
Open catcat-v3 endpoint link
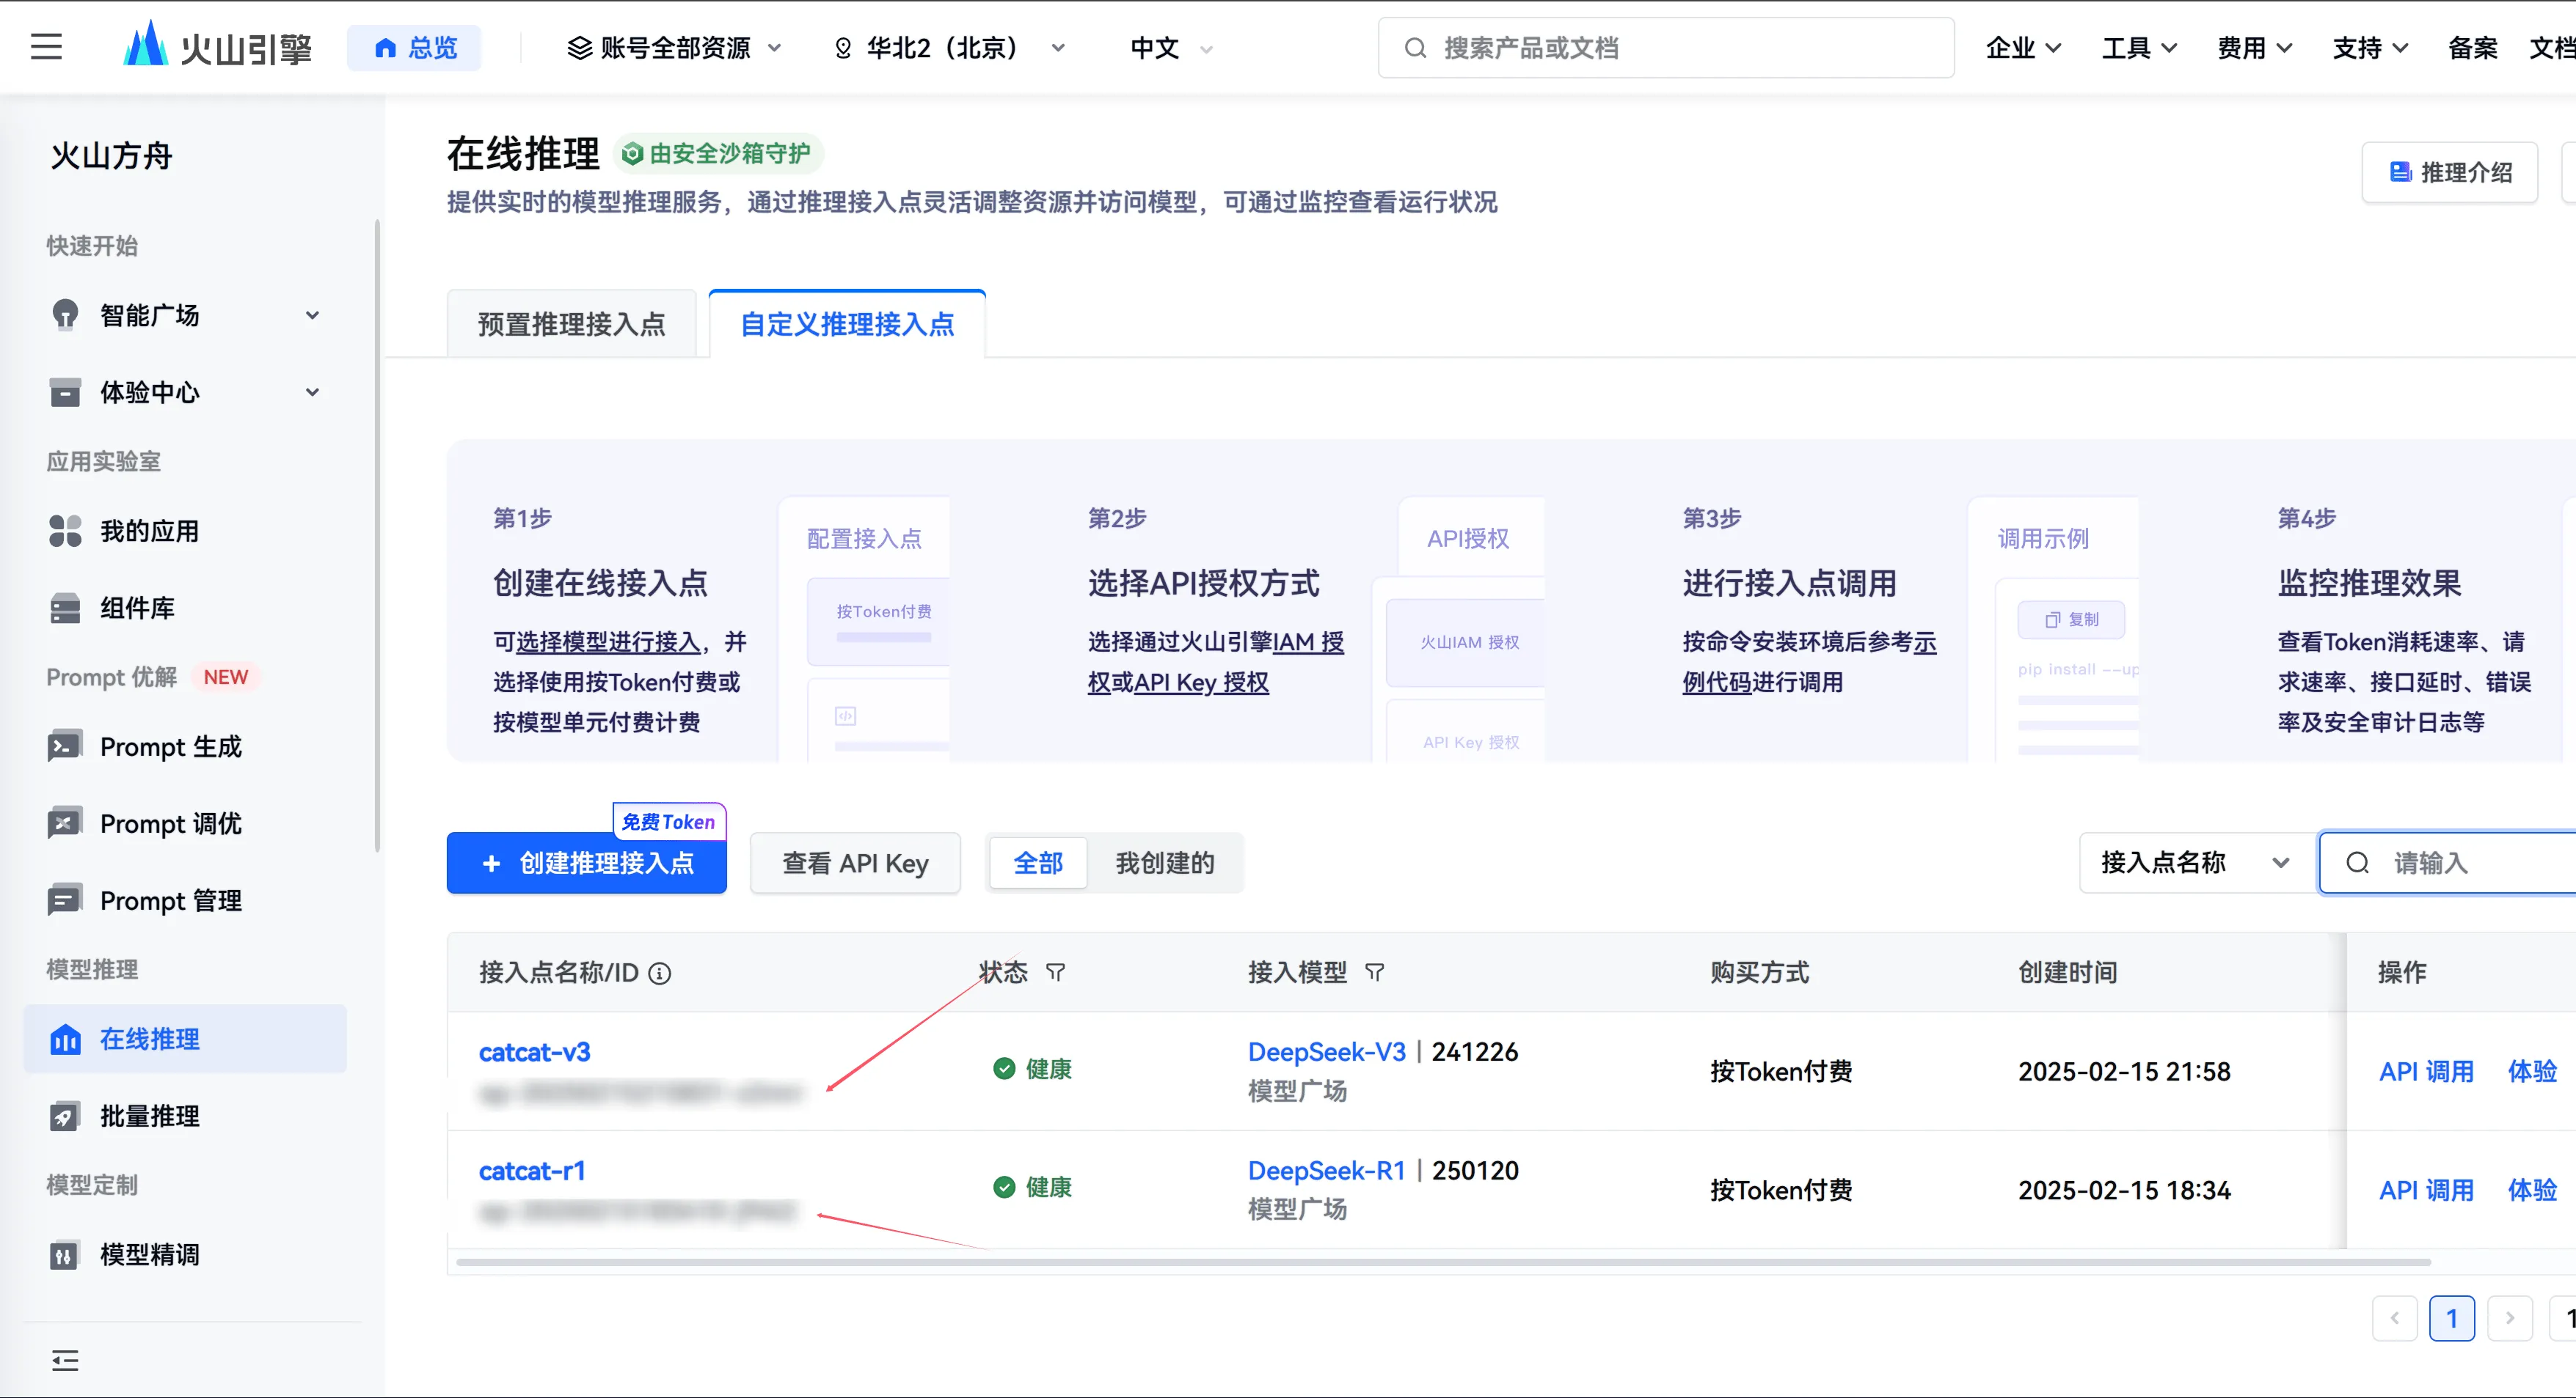534,1052
